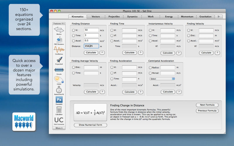The image size is (234, 146).
Task: Open help for Finding Distance
Action: point(102,53)
